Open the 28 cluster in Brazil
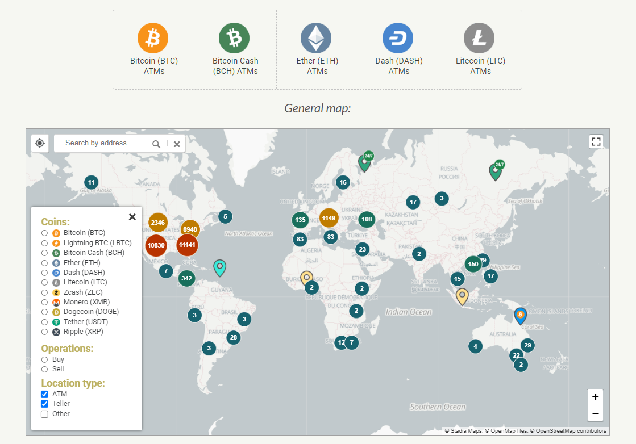Screen dimensions: 636x444 [x=234, y=337]
